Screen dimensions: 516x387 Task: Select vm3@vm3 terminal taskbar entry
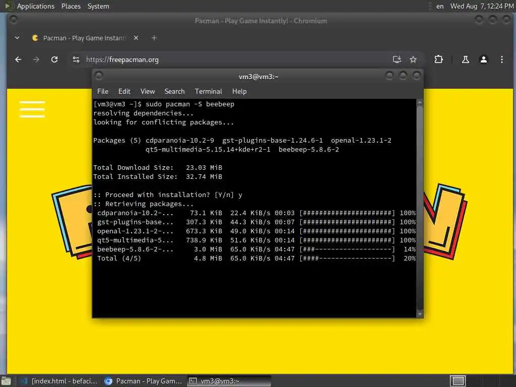229,381
